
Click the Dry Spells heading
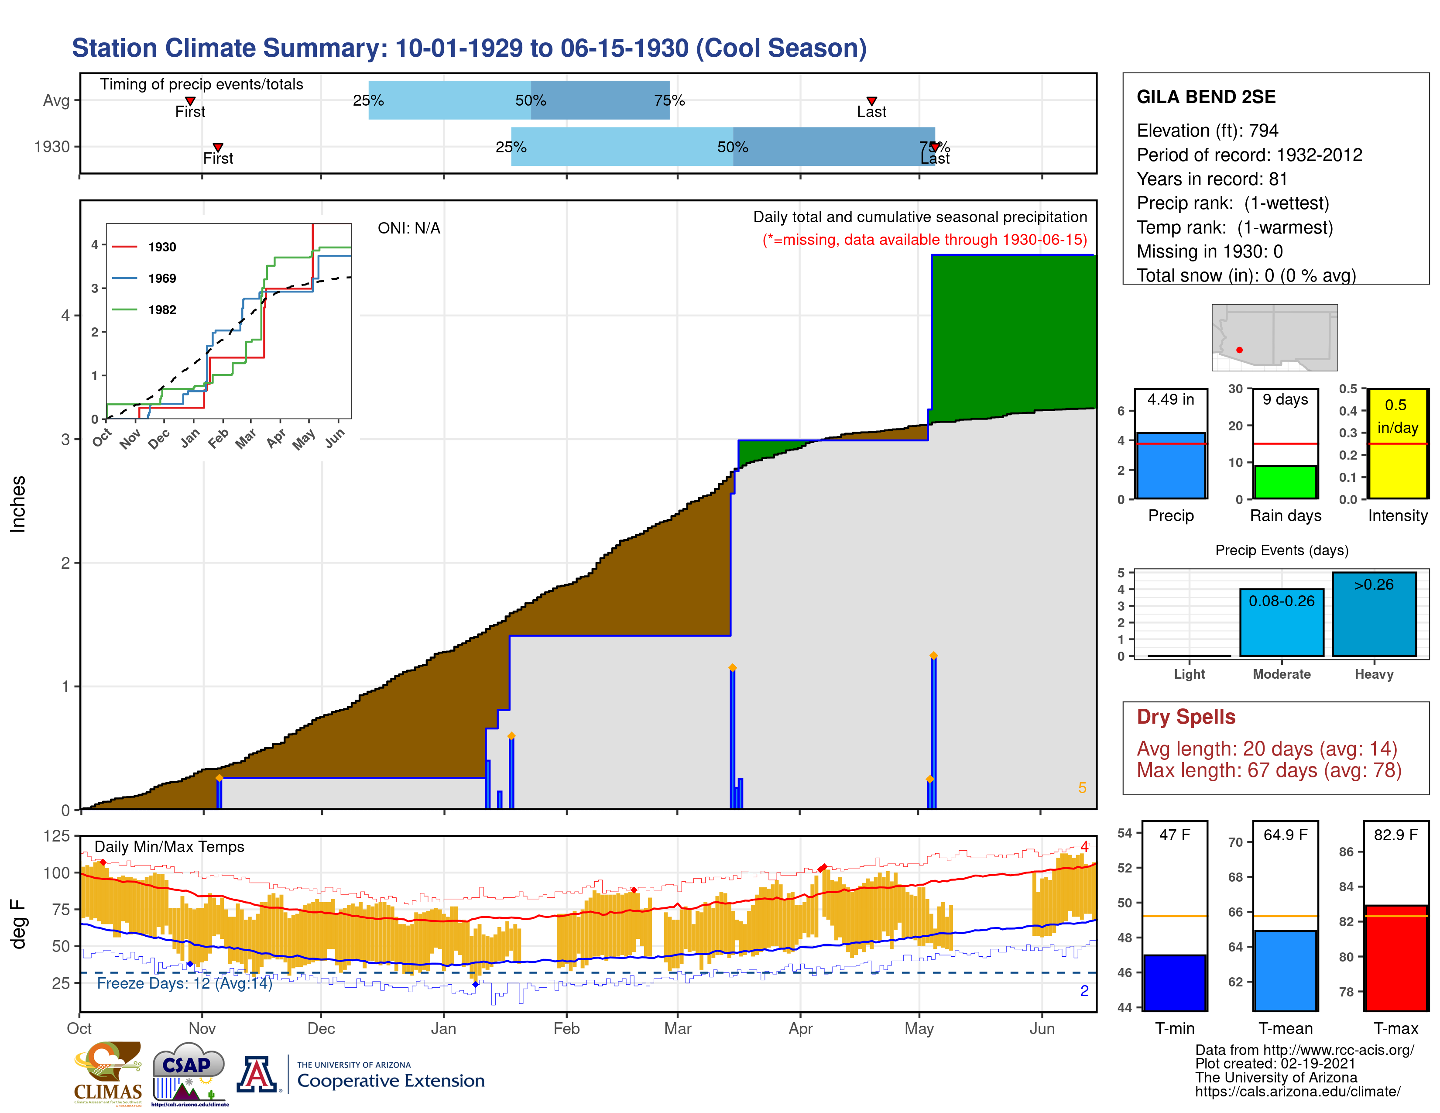point(1186,717)
